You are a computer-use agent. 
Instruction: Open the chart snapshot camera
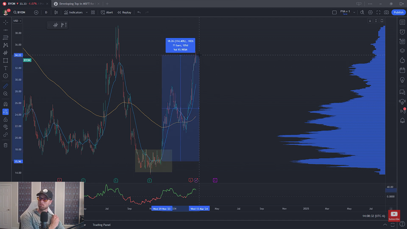pos(386,12)
